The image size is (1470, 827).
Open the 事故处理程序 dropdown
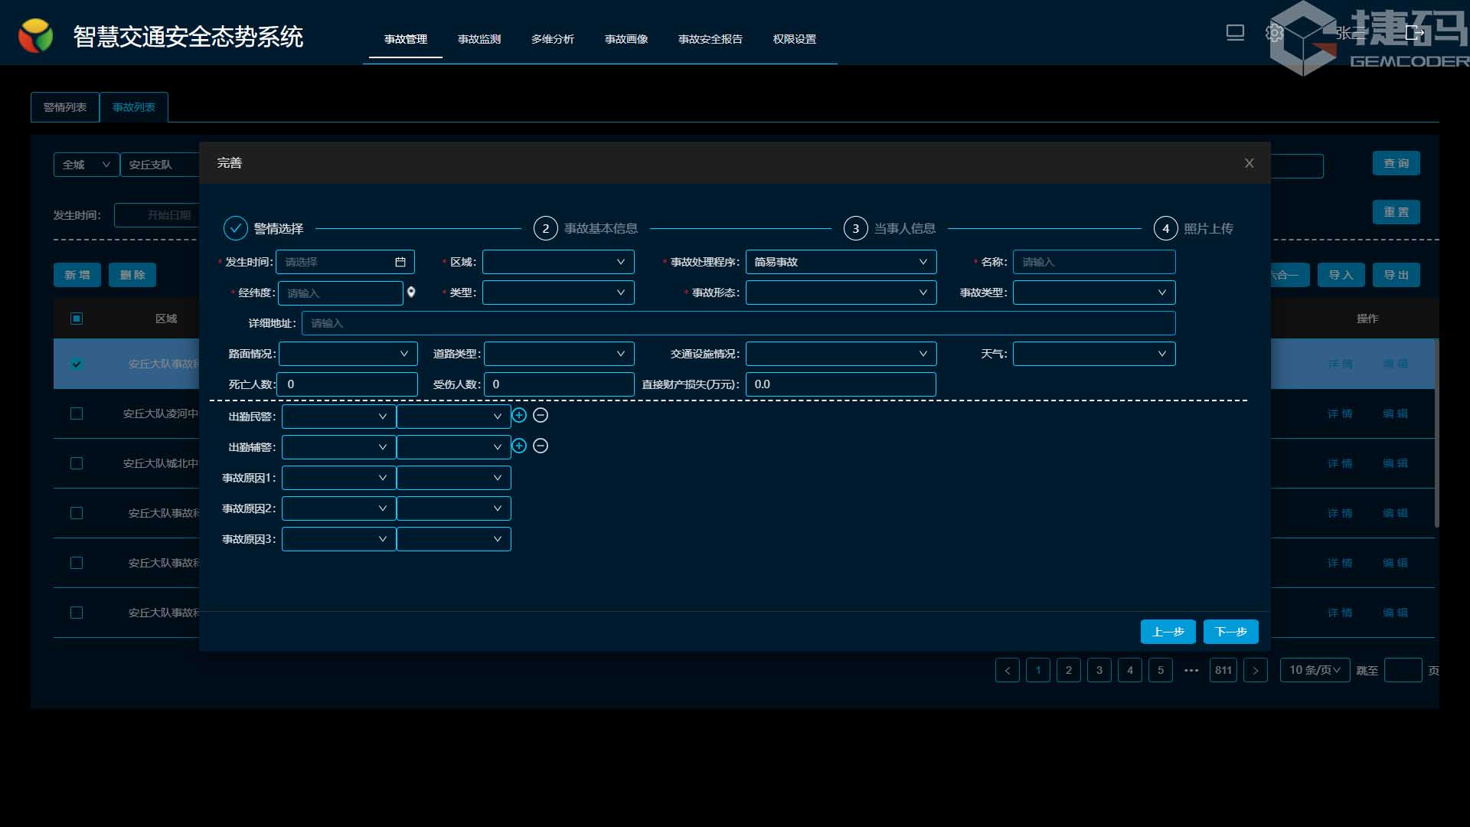tap(841, 262)
